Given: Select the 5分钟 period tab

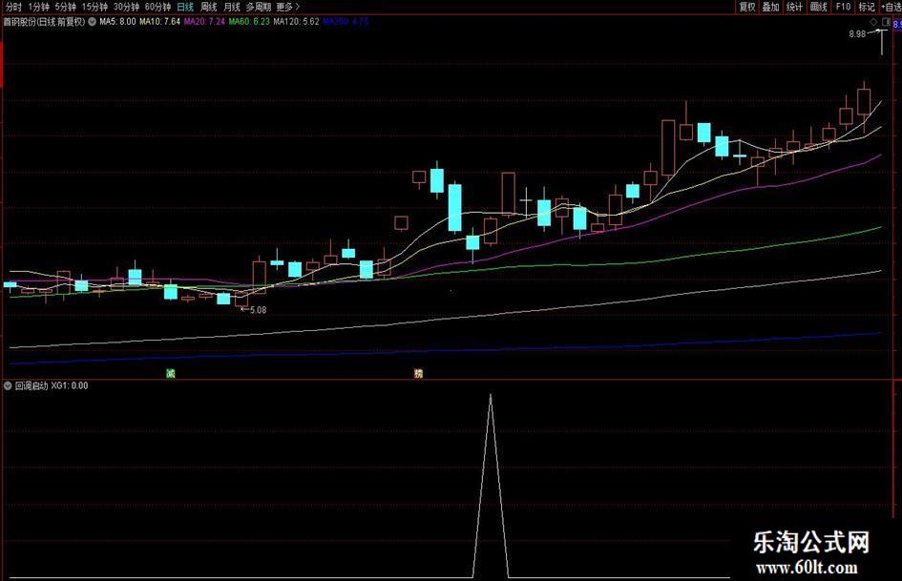Looking at the screenshot, I should point(66,7).
